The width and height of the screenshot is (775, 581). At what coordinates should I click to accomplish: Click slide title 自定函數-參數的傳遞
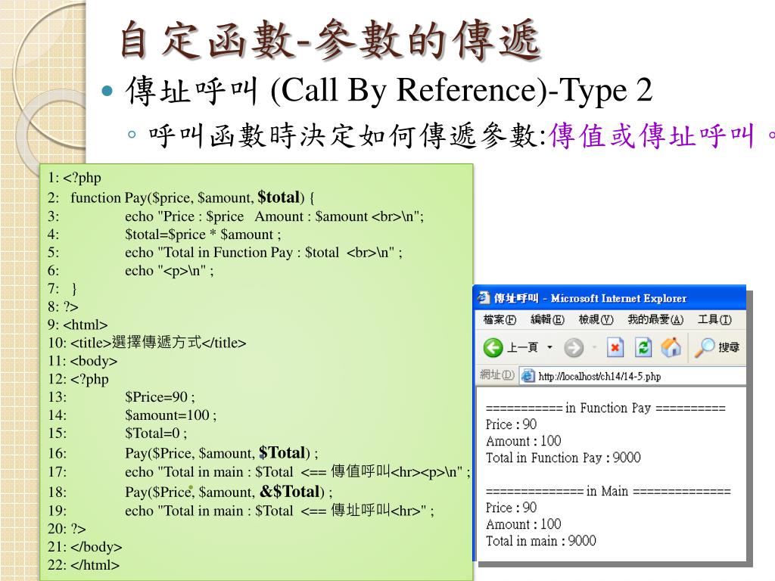click(330, 39)
